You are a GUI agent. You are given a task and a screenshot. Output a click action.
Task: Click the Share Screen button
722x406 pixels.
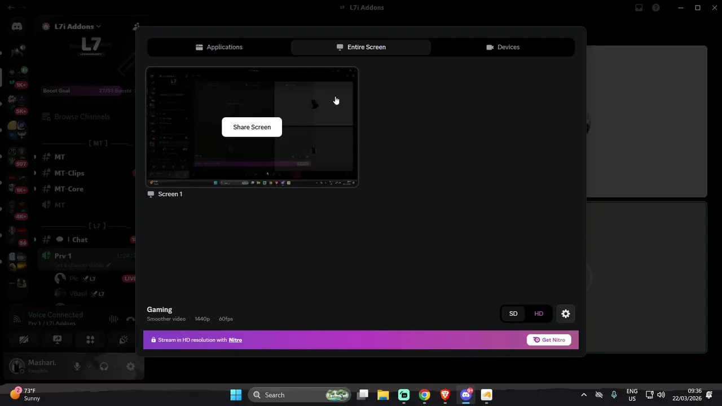coord(252,127)
